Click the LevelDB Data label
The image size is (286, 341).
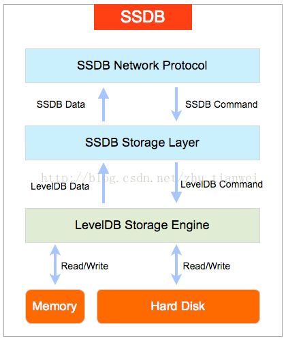(x=60, y=186)
